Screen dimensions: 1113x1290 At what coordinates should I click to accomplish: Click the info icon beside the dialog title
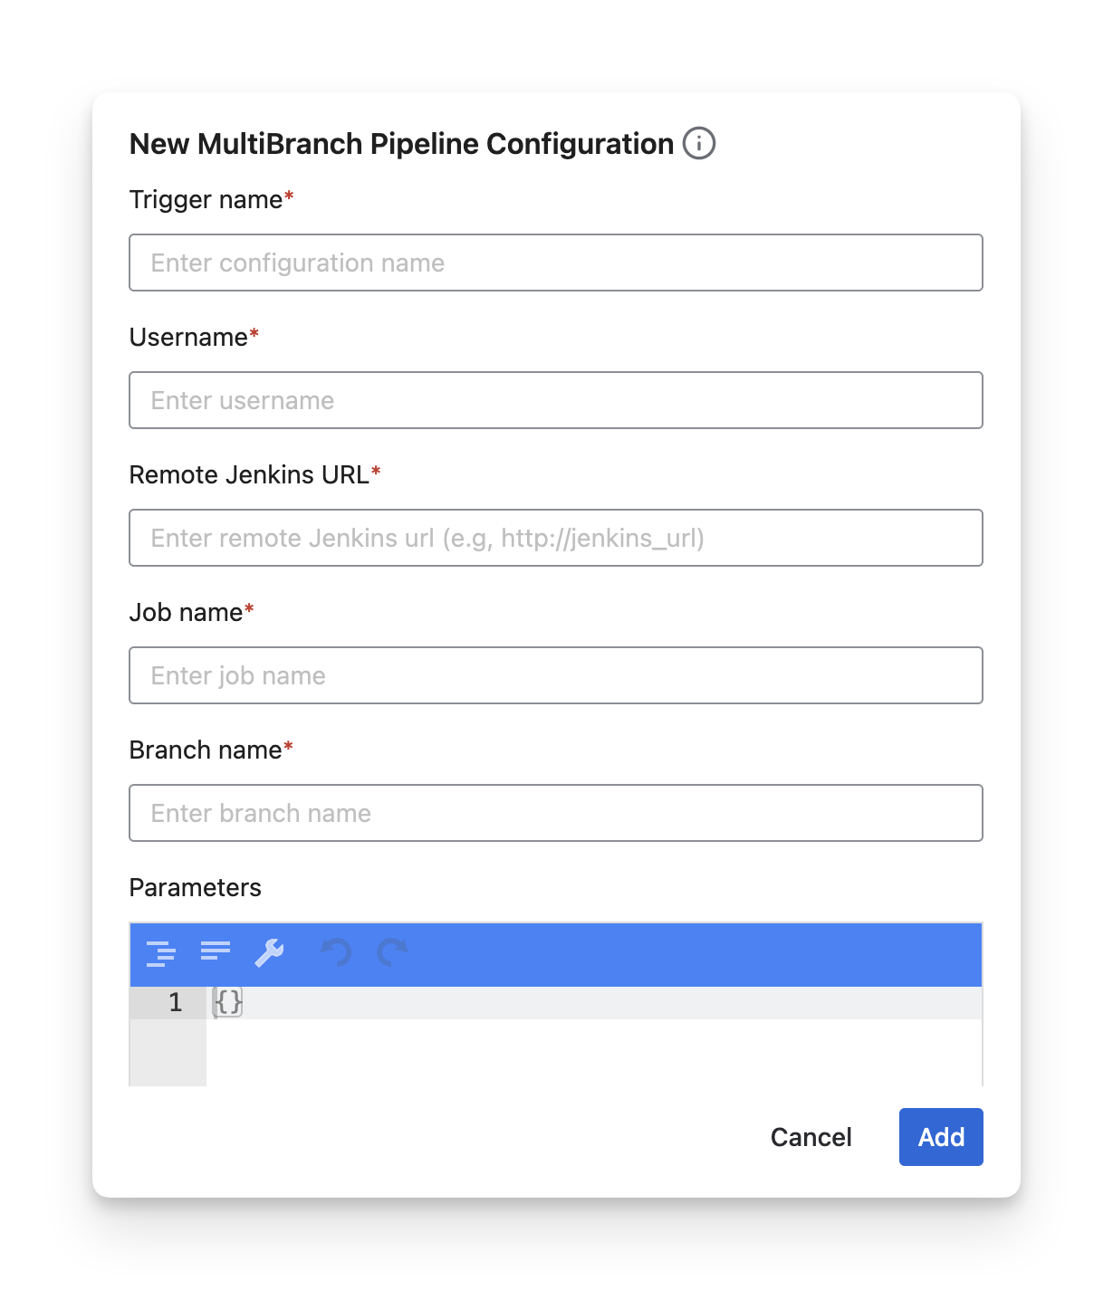(698, 143)
